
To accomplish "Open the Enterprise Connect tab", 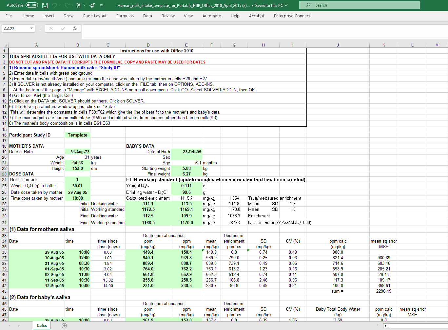I will 292,16.
